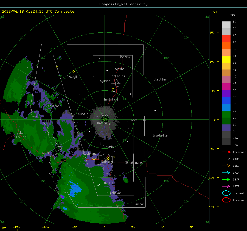247x231 pixels.
Task: Click the top-right yellow km unit label
Action: [x=215, y=12]
